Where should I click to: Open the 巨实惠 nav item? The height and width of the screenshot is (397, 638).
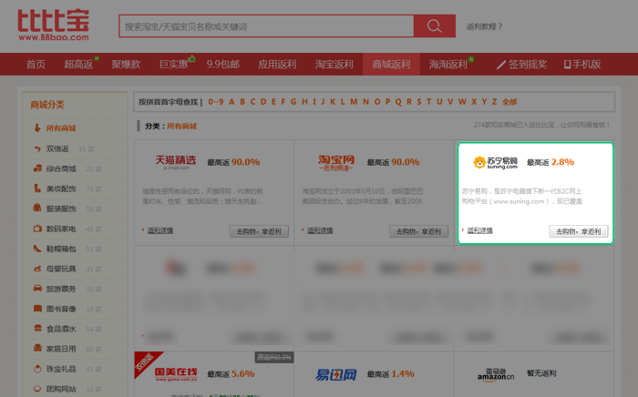pos(174,65)
